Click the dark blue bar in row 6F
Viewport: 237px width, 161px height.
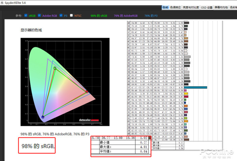[x=185, y=103]
